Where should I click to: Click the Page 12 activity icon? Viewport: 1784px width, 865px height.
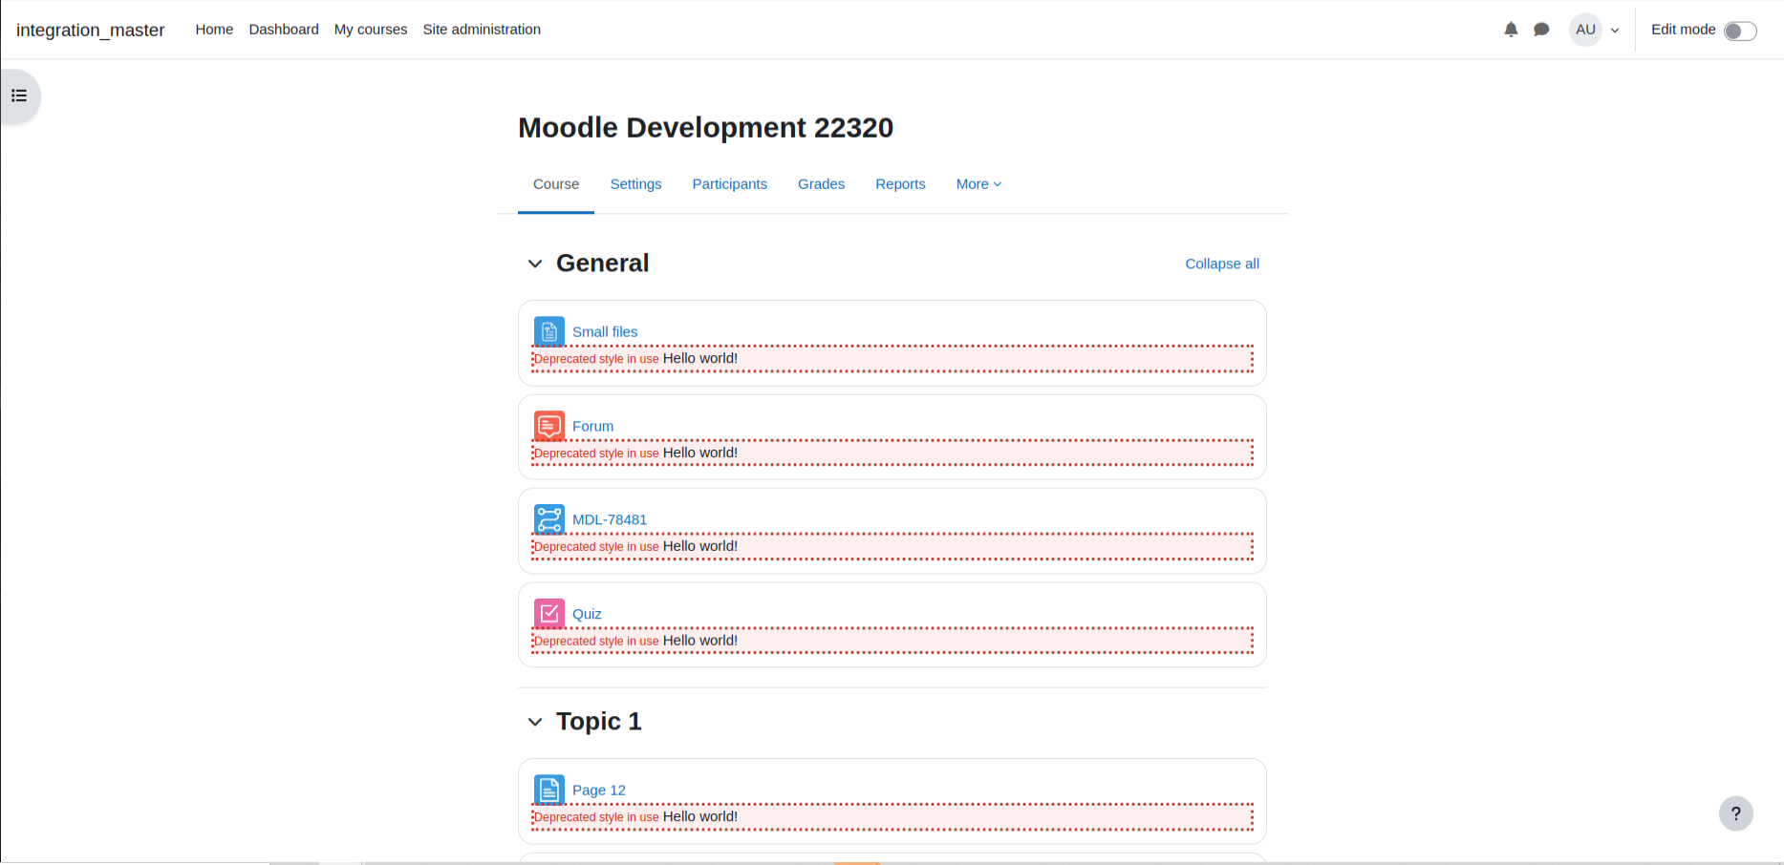point(549,790)
